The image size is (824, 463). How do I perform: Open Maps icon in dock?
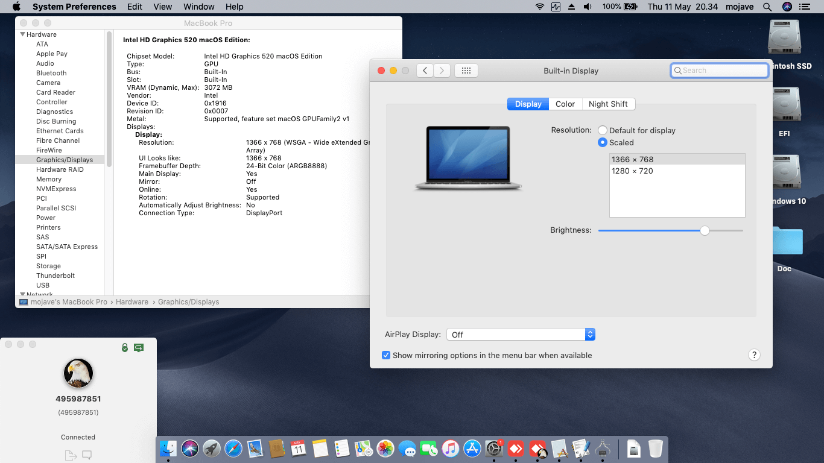[x=364, y=449]
